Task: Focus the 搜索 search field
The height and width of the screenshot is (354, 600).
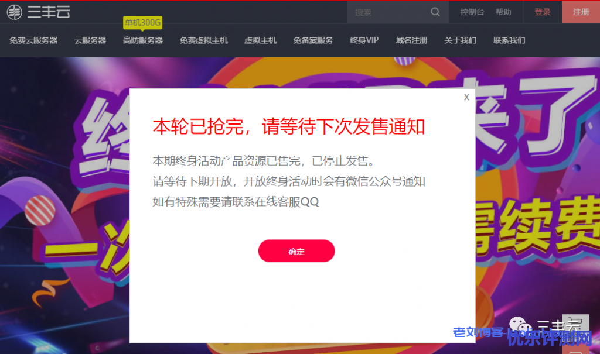Action: click(388, 12)
